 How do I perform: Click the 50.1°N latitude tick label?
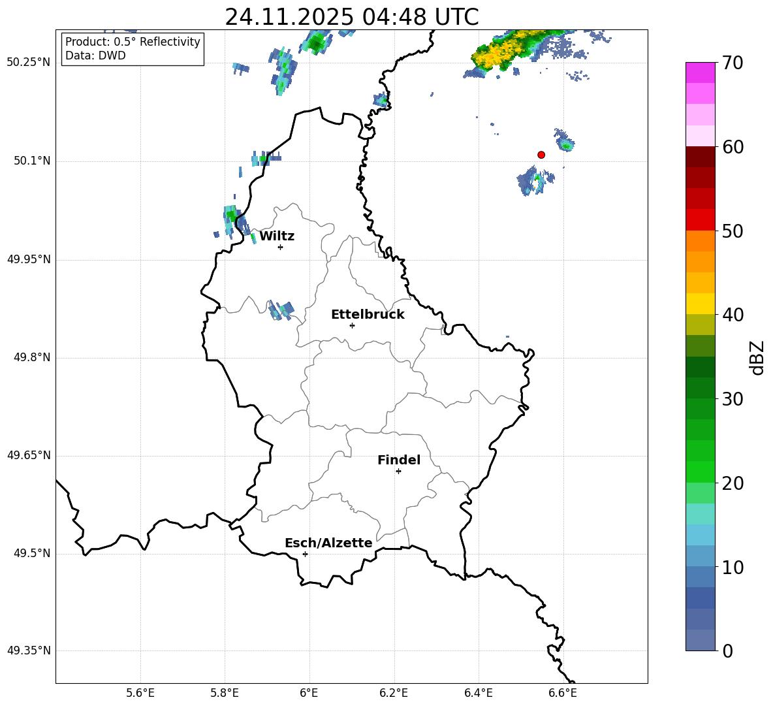point(32,161)
